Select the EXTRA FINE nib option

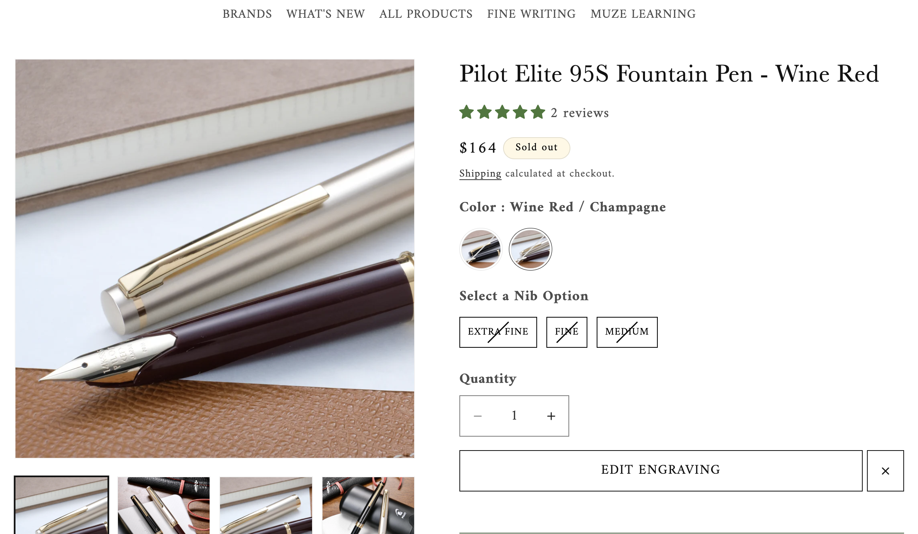click(x=498, y=332)
